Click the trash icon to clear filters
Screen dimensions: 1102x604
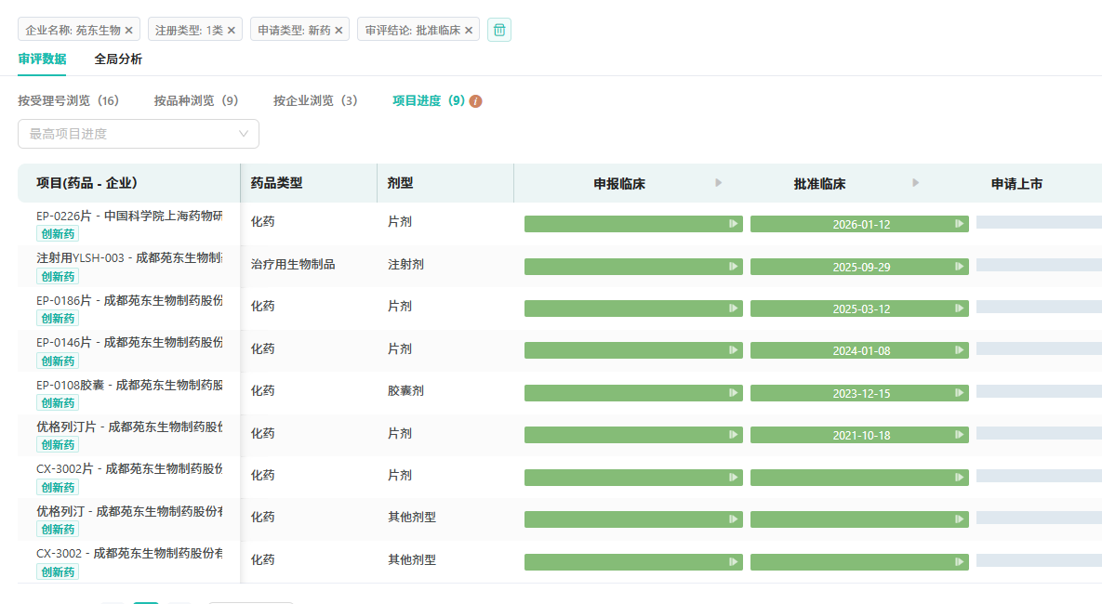(x=499, y=31)
